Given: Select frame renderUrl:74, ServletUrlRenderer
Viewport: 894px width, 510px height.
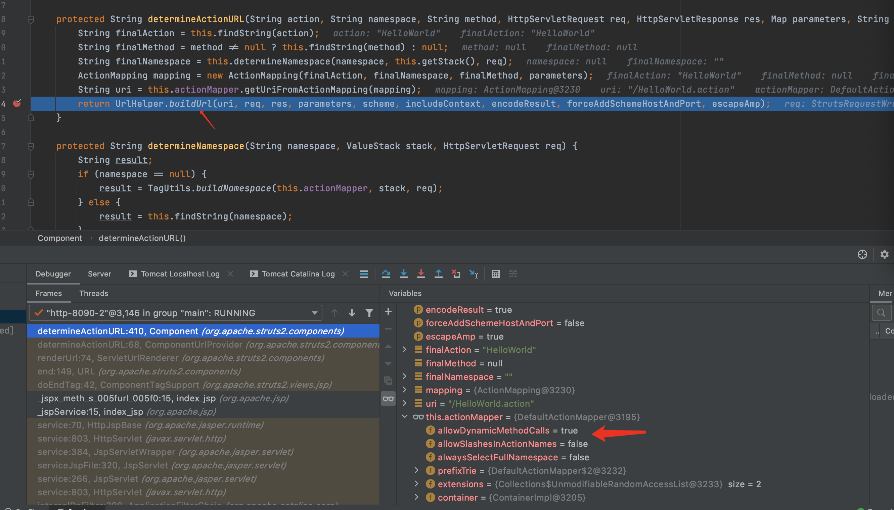Looking at the screenshot, I should tap(203, 358).
